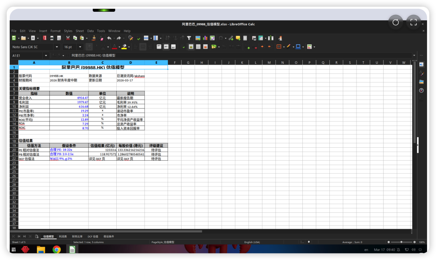Click the Borders icon

(x=279, y=47)
